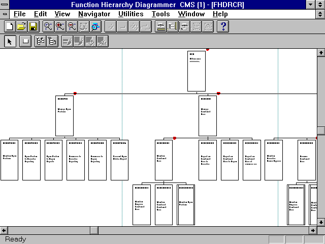Viewport: 325px width, 244px height.
Task: Toggle the red marker on the left second-level node
Action: tap(75, 93)
